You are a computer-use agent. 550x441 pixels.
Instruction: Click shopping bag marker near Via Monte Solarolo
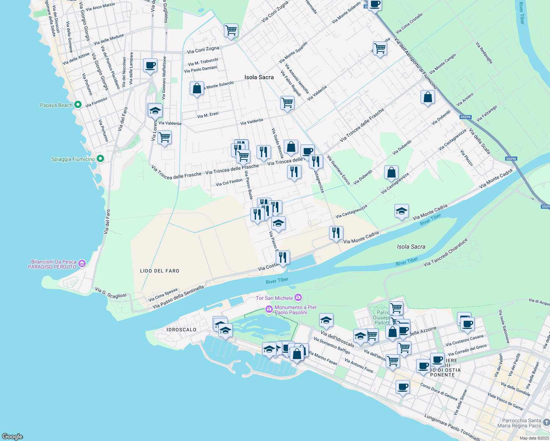197,89
